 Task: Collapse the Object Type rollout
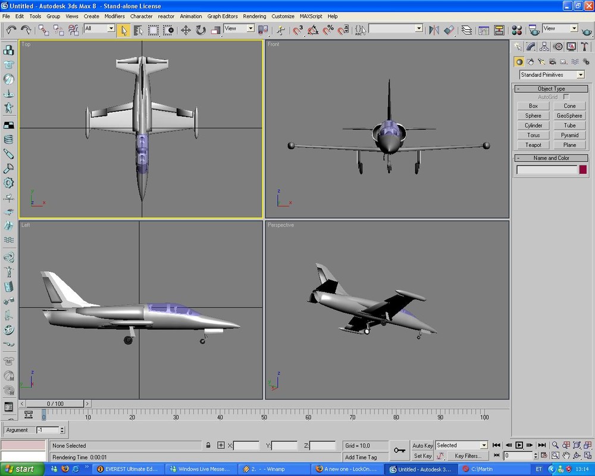[x=551, y=89]
